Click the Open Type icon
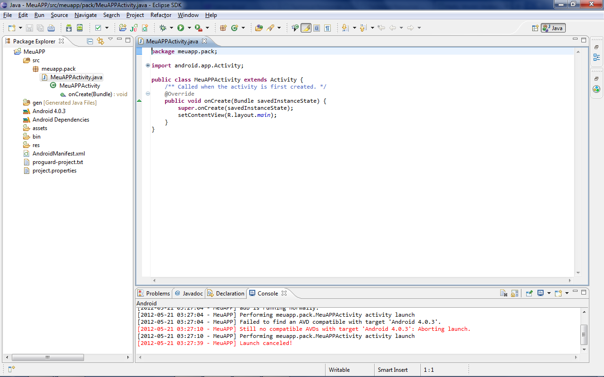 tap(259, 28)
